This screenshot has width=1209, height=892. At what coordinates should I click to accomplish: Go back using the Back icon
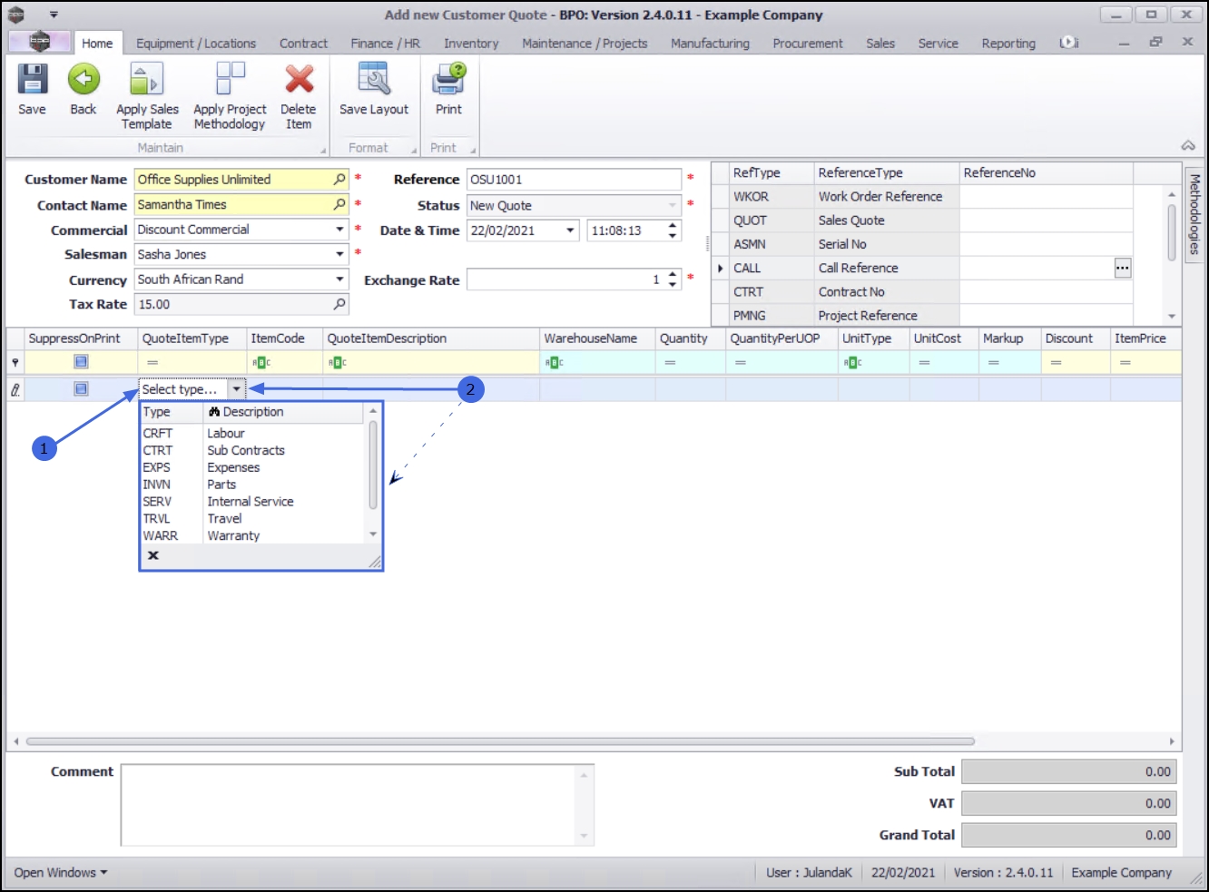[x=84, y=80]
